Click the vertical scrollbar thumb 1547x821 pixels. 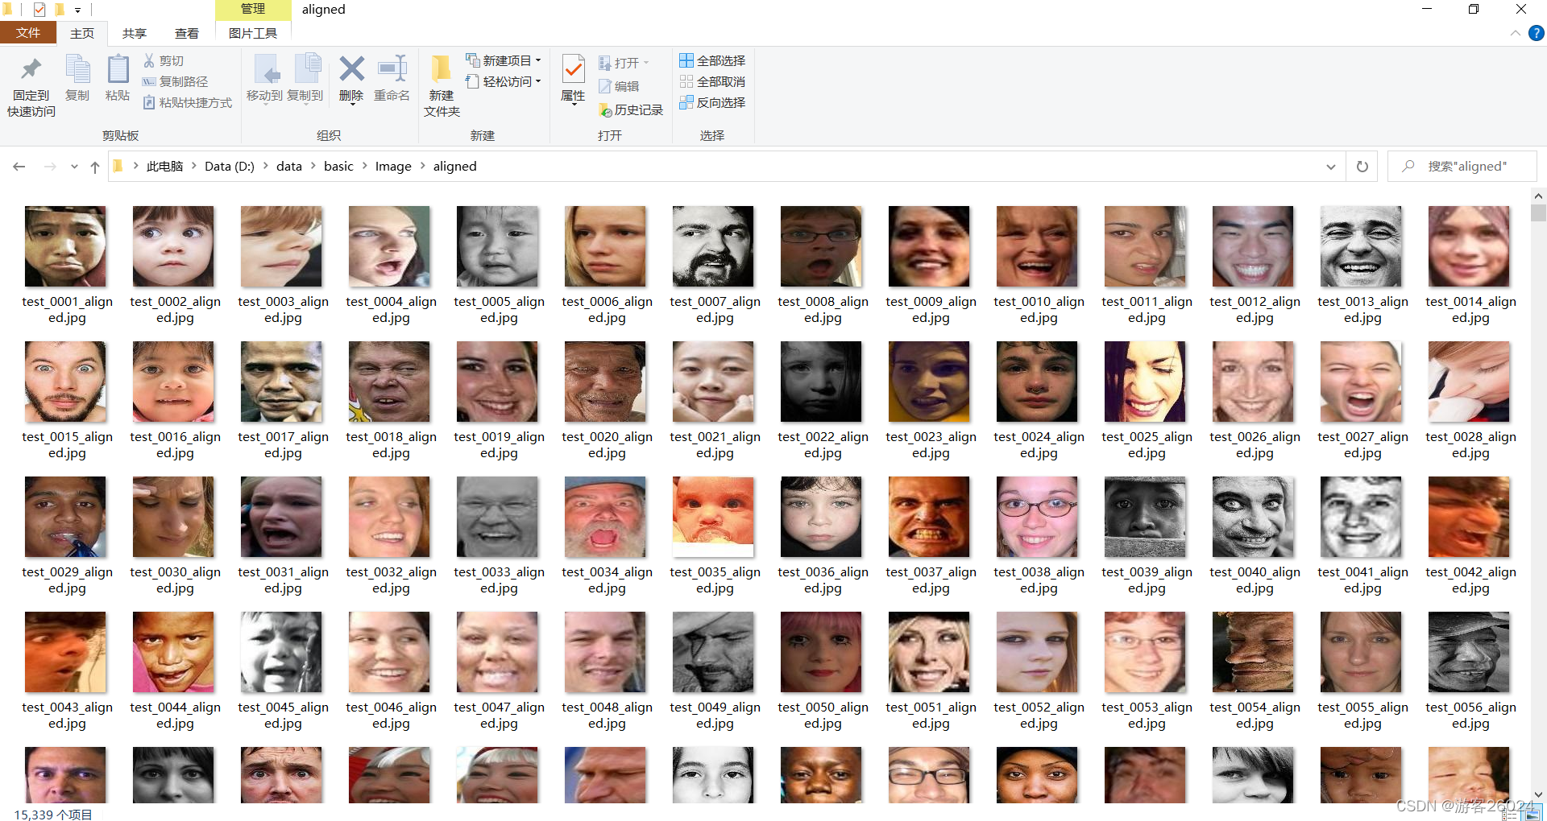(1538, 212)
